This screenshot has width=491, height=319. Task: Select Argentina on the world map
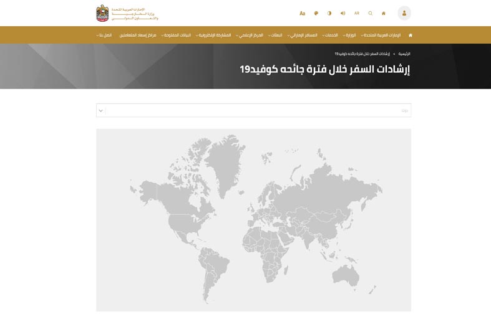[209, 286]
